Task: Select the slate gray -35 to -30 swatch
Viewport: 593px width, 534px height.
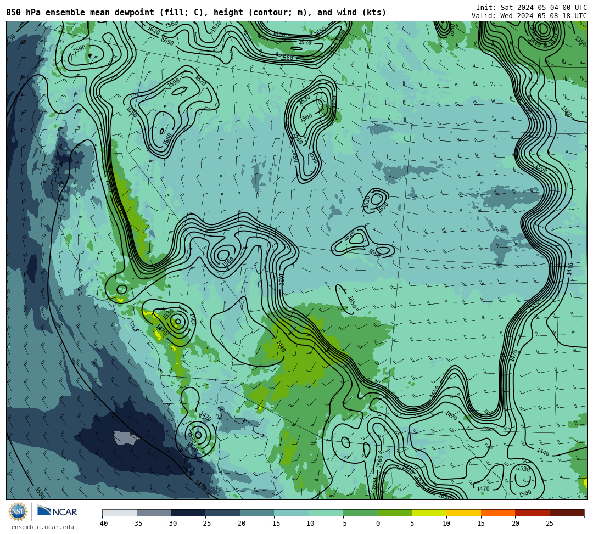Action: (x=154, y=513)
